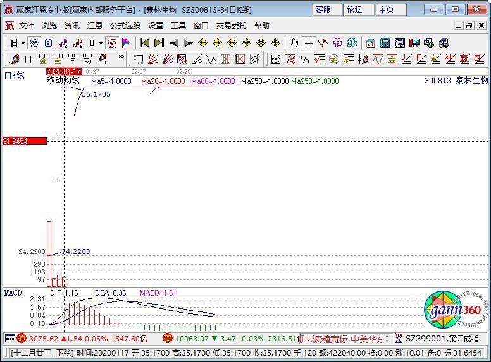Click the SZ399001 深证成指 status entry
The height and width of the screenshot is (362, 491).
442,339
